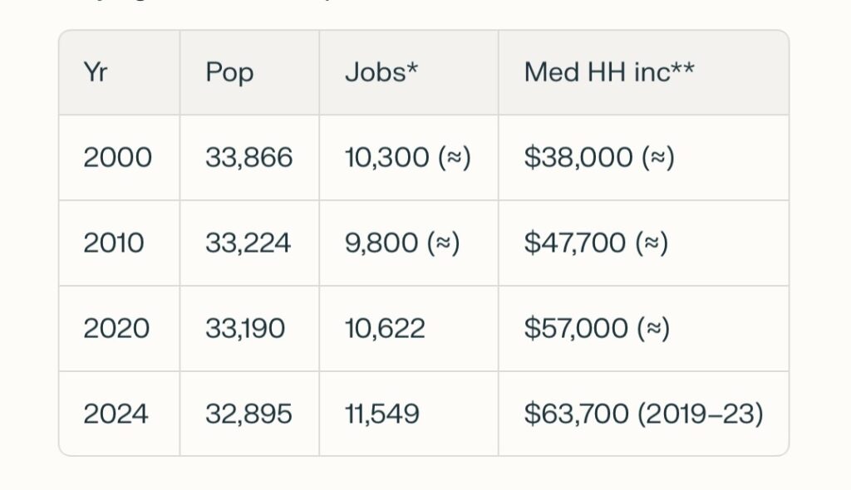This screenshot has height=490, width=851.
Task: Click the Jobs* column header
Action: [x=381, y=72]
